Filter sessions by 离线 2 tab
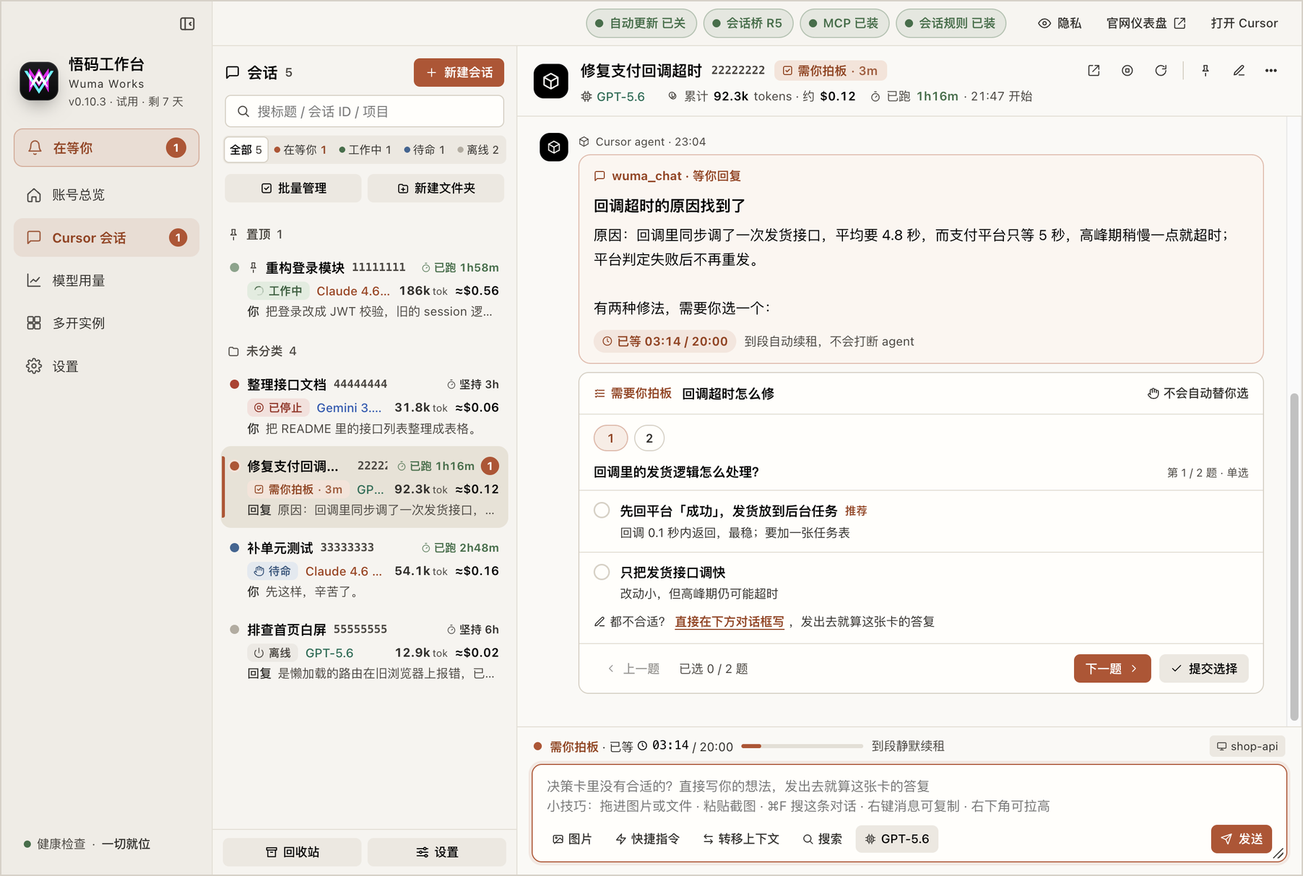This screenshot has width=1303, height=876. [x=478, y=149]
